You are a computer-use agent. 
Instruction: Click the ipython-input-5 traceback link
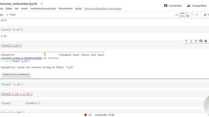click(x=22, y=58)
